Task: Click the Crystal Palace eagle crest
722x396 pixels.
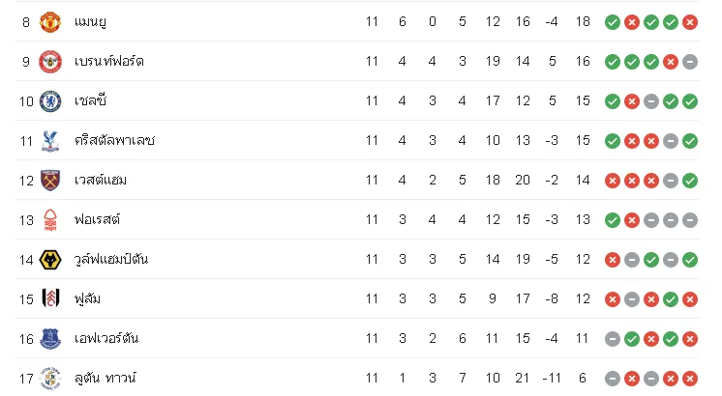Action: tap(50, 141)
